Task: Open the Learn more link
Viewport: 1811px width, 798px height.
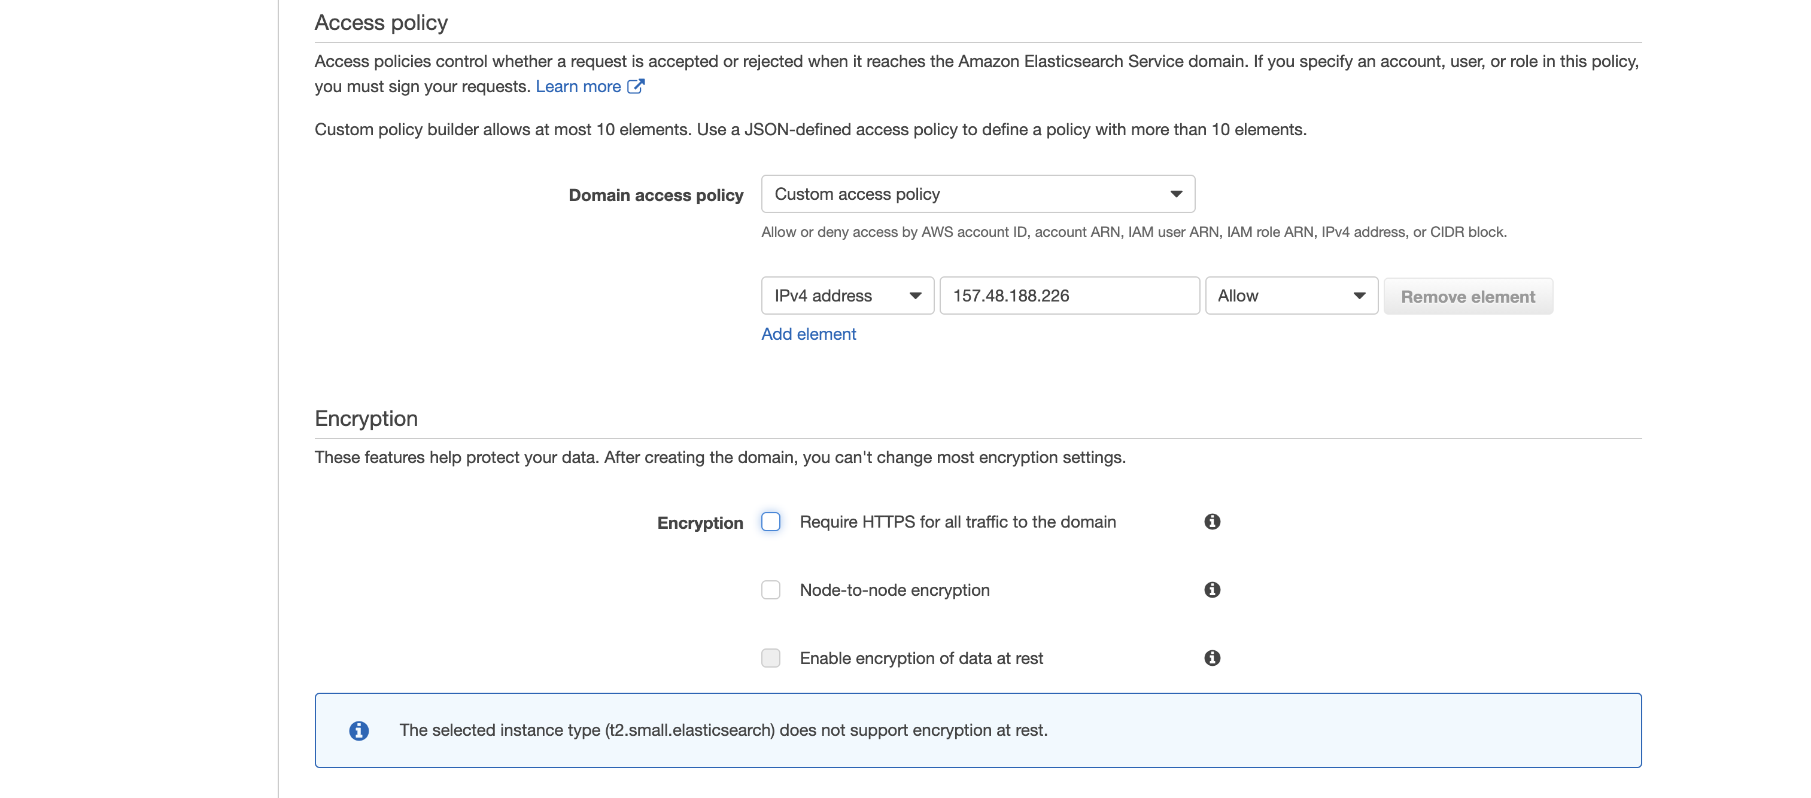Action: pos(578,86)
